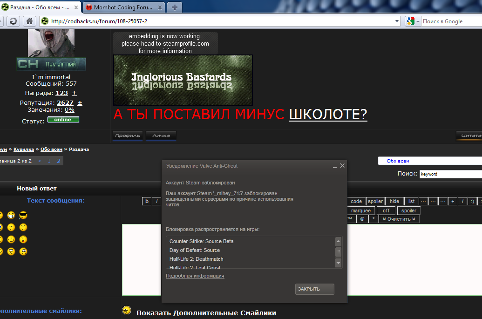
Task: Click the keyword search input field
Action: tap(451, 174)
